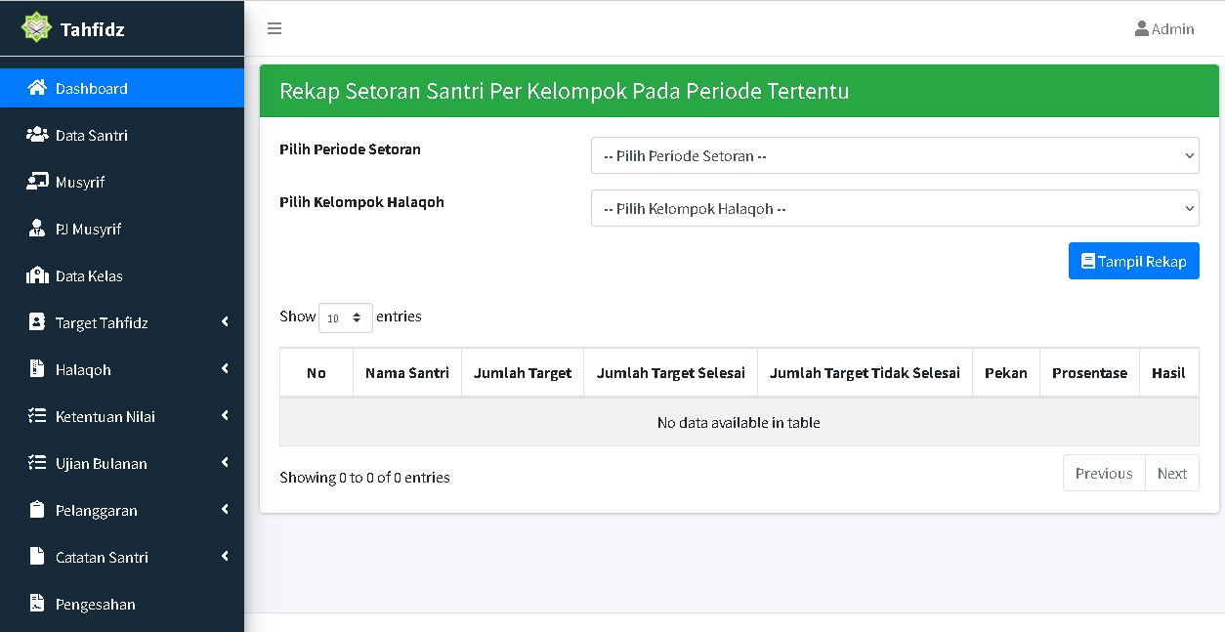Image resolution: width=1225 pixels, height=632 pixels.
Task: Open Catatan Santri menu item
Action: (x=102, y=557)
